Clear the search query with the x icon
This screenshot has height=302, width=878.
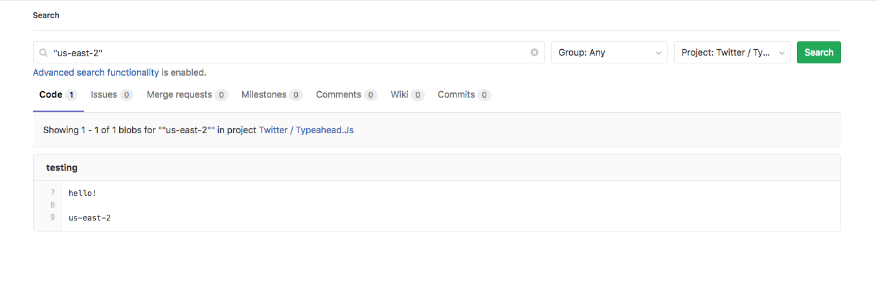(x=534, y=52)
